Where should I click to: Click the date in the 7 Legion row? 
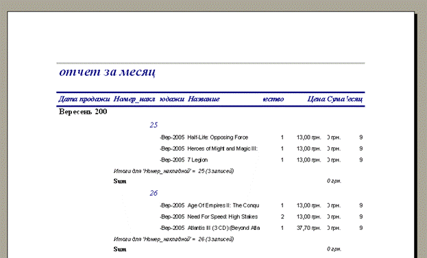(172, 160)
